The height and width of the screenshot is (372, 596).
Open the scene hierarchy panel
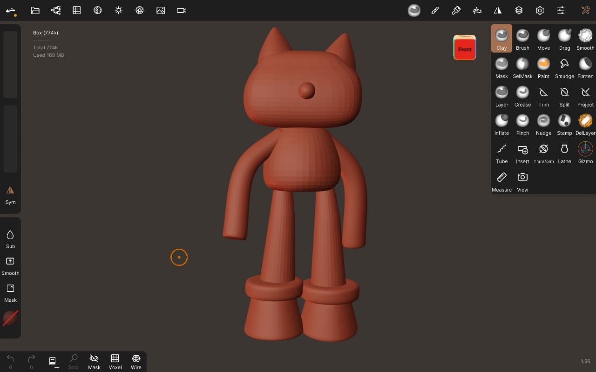(56, 10)
